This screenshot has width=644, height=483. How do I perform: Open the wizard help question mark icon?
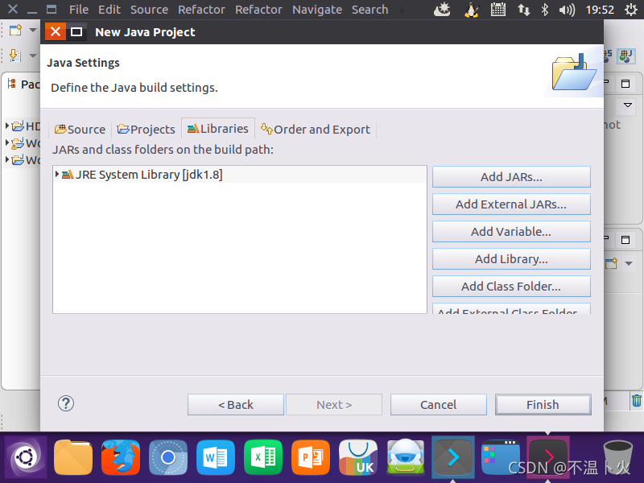tap(66, 404)
